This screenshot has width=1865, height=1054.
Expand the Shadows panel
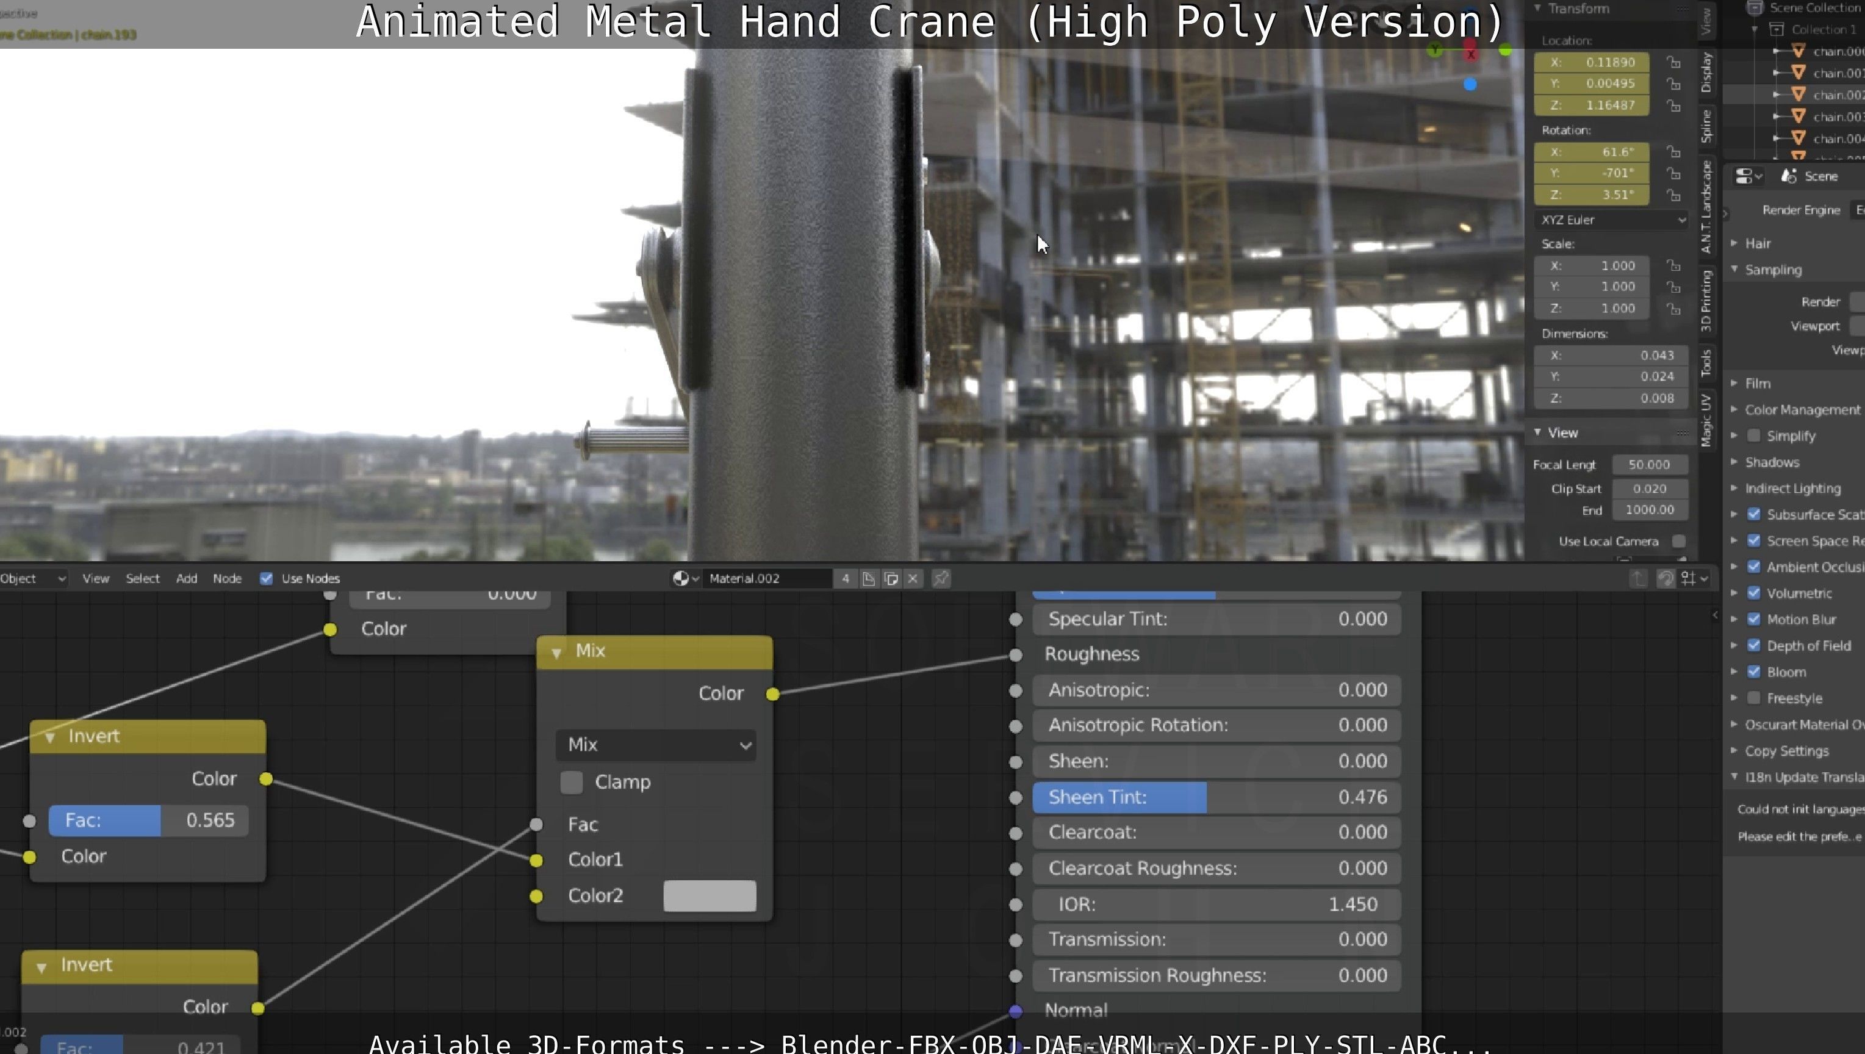pos(1734,462)
